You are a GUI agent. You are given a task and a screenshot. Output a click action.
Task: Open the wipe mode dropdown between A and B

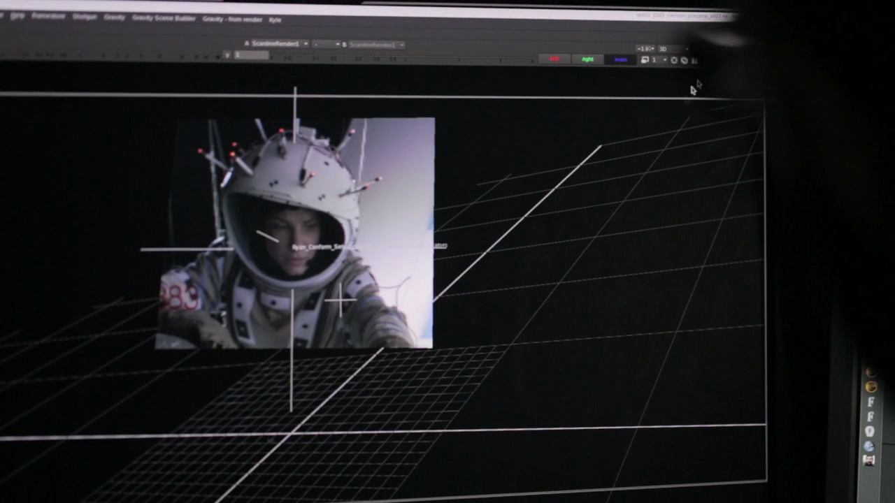tap(327, 45)
